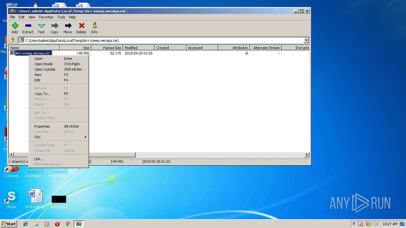406x228 pixels.
Task: Open Windows Explorer from the taskbar
Action: tap(36, 224)
